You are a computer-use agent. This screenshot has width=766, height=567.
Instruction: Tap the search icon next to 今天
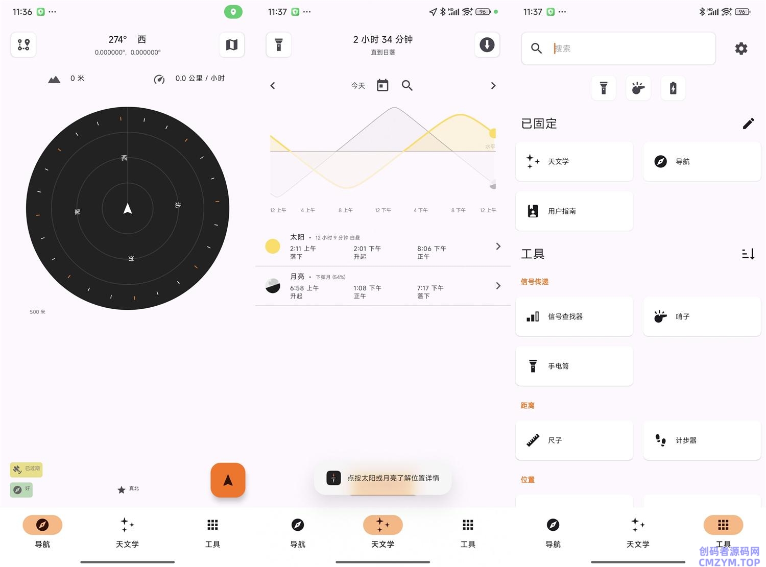(x=407, y=85)
